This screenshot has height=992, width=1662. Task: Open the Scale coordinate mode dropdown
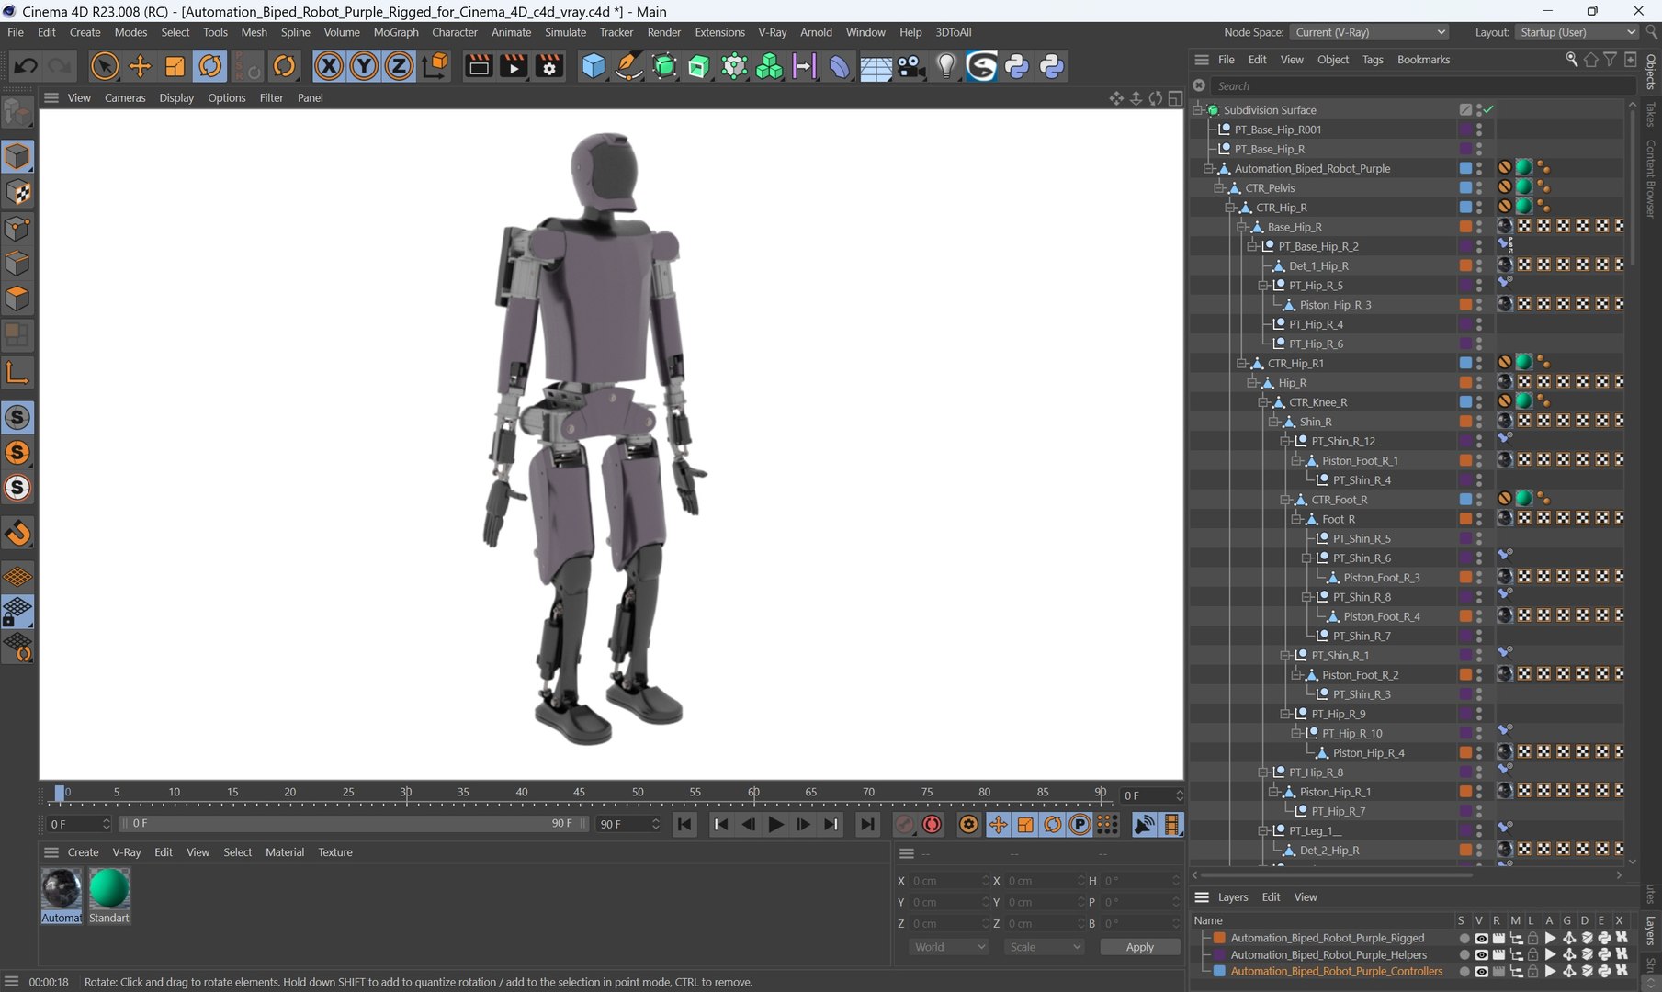[x=1045, y=947]
